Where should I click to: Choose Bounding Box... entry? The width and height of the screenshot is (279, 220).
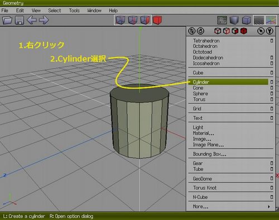tap(210, 154)
